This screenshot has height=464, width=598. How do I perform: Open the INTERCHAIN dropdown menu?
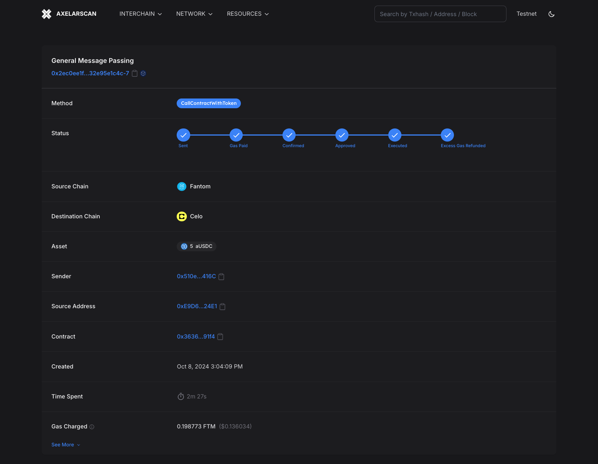[x=141, y=14]
